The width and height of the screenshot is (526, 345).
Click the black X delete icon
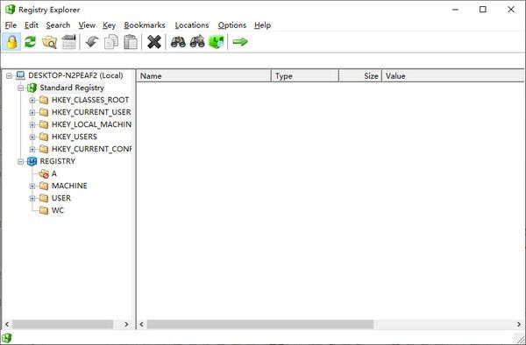click(x=154, y=42)
